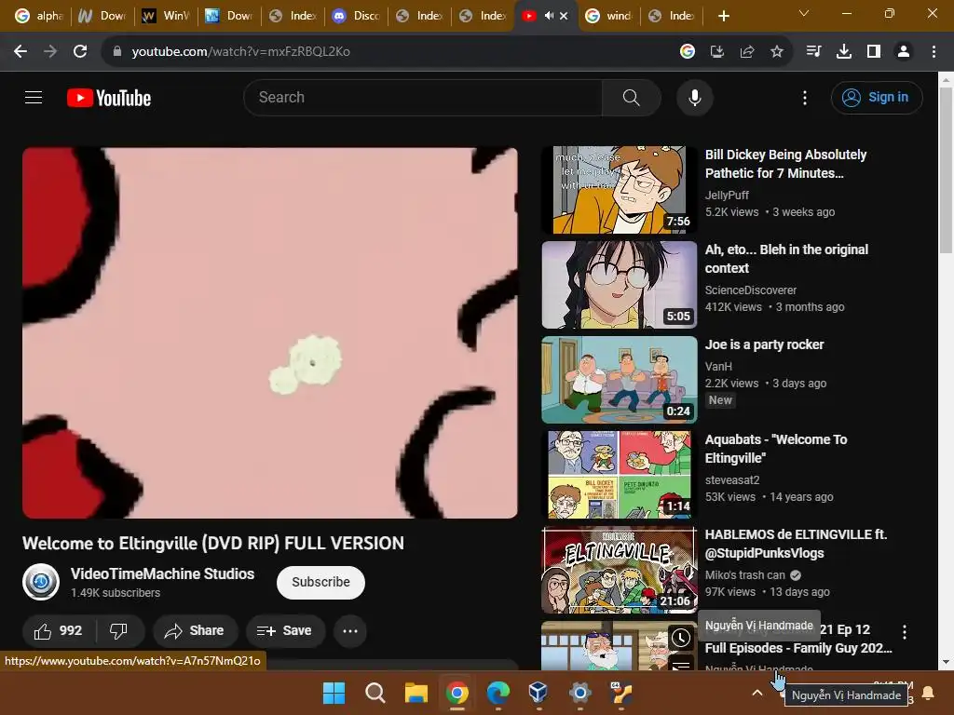Click the Sign in button
Screen dimensions: 954x715
click(876, 97)
